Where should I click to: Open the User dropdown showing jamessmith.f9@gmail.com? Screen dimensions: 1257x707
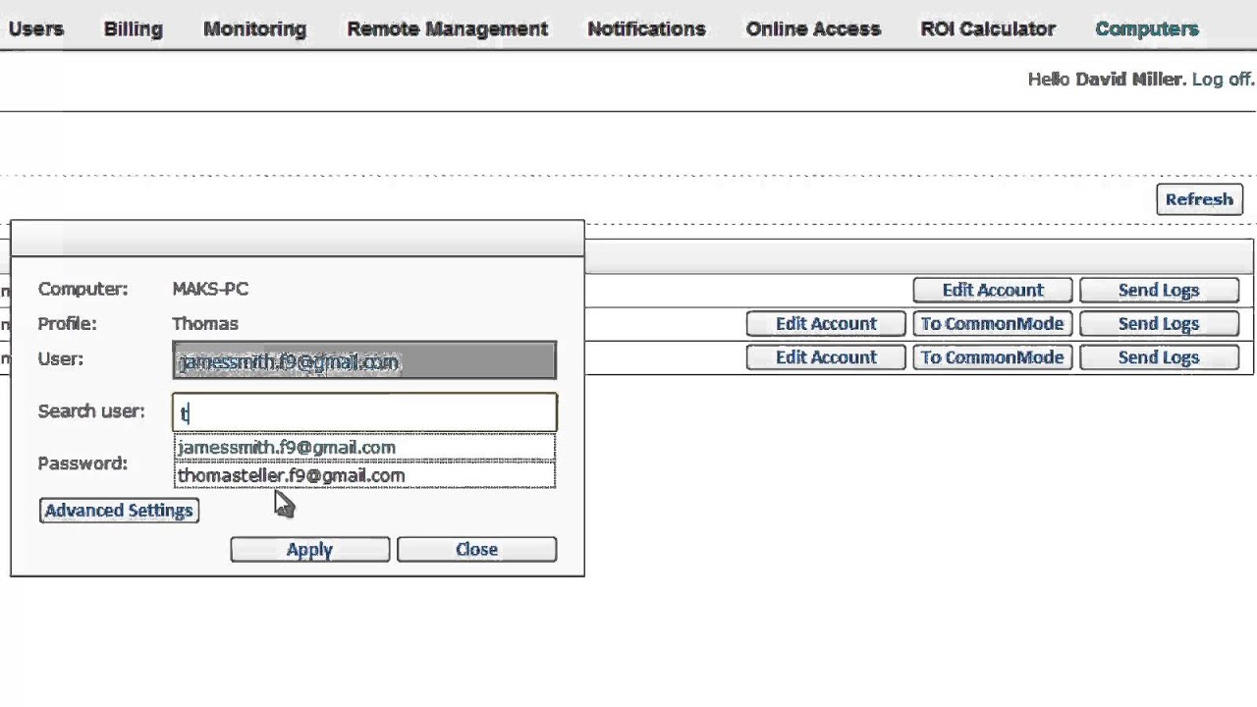[364, 360]
